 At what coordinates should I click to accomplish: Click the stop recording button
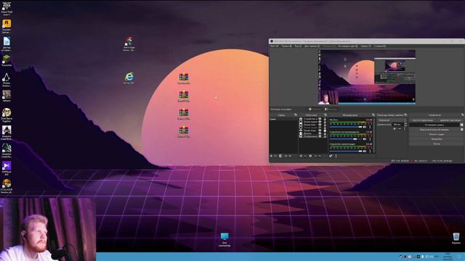(x=434, y=125)
